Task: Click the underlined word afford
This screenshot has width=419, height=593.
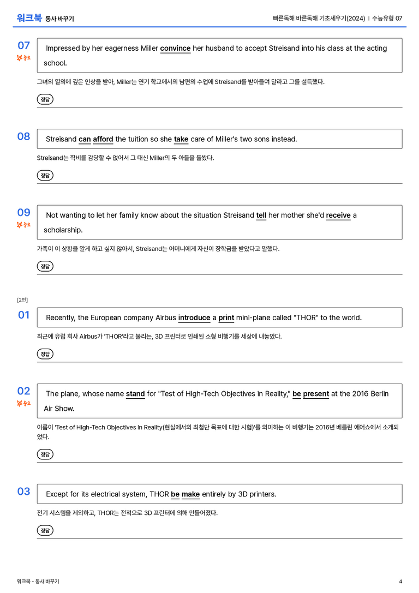Action: (103, 139)
